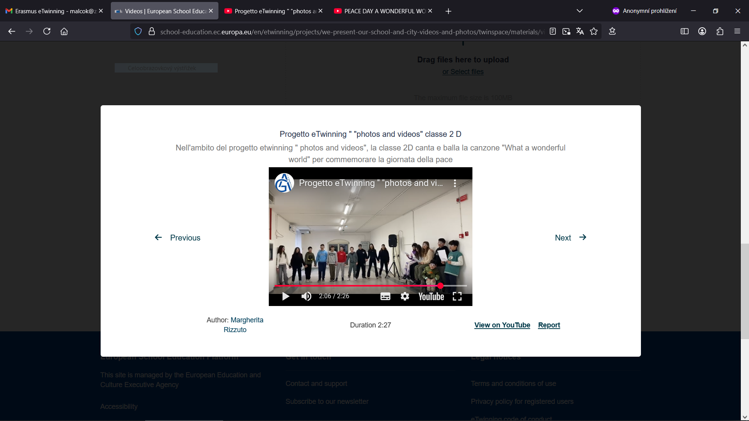Screen dimensions: 749x421
Task: Reload the current page
Action: point(47,32)
